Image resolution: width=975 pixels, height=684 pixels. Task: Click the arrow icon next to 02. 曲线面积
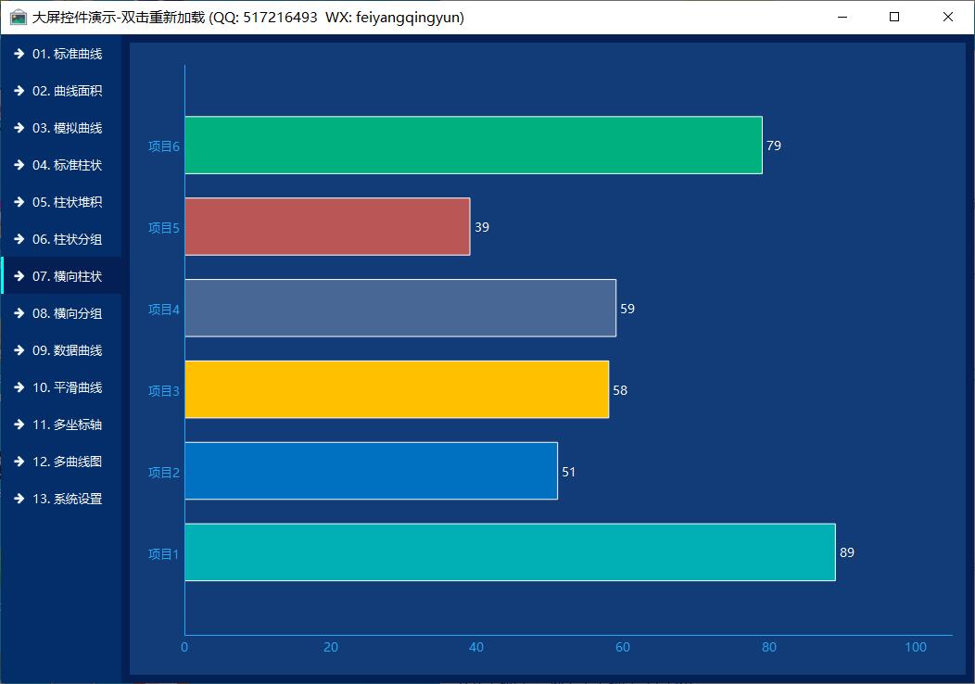pos(19,91)
